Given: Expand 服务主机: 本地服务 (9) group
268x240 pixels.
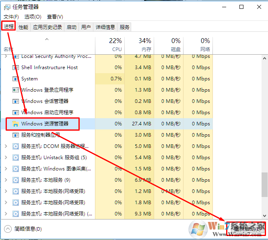Looking at the screenshot, I should pyautogui.click(x=6, y=180).
